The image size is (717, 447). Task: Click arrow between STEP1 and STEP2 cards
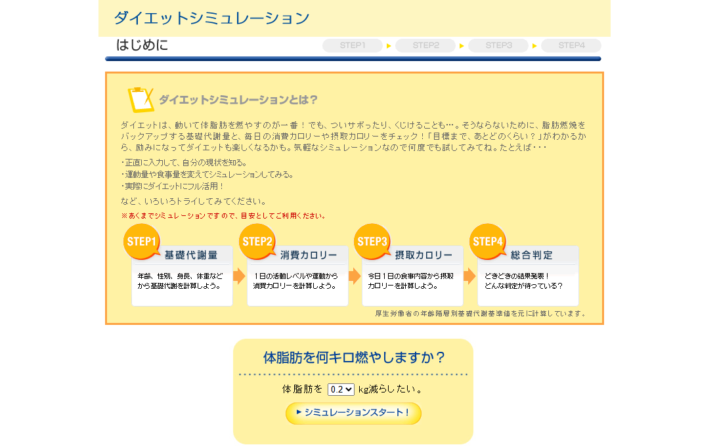click(239, 276)
